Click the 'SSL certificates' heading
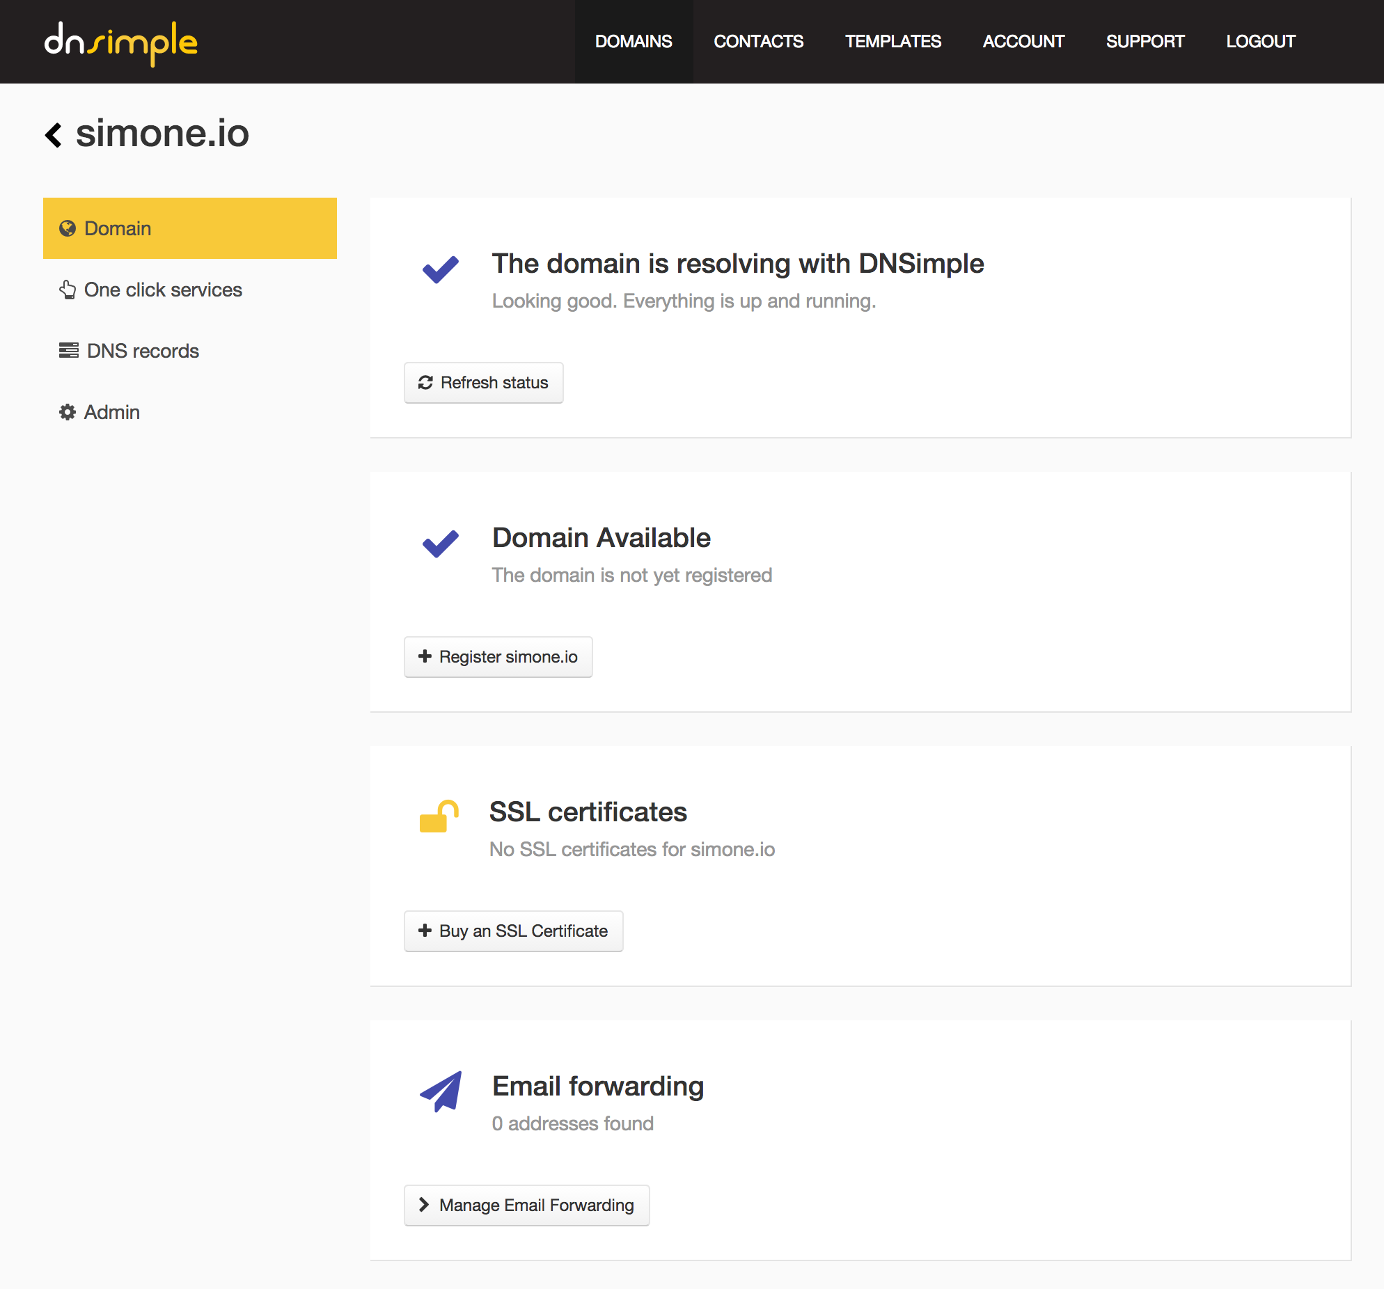 (x=588, y=812)
